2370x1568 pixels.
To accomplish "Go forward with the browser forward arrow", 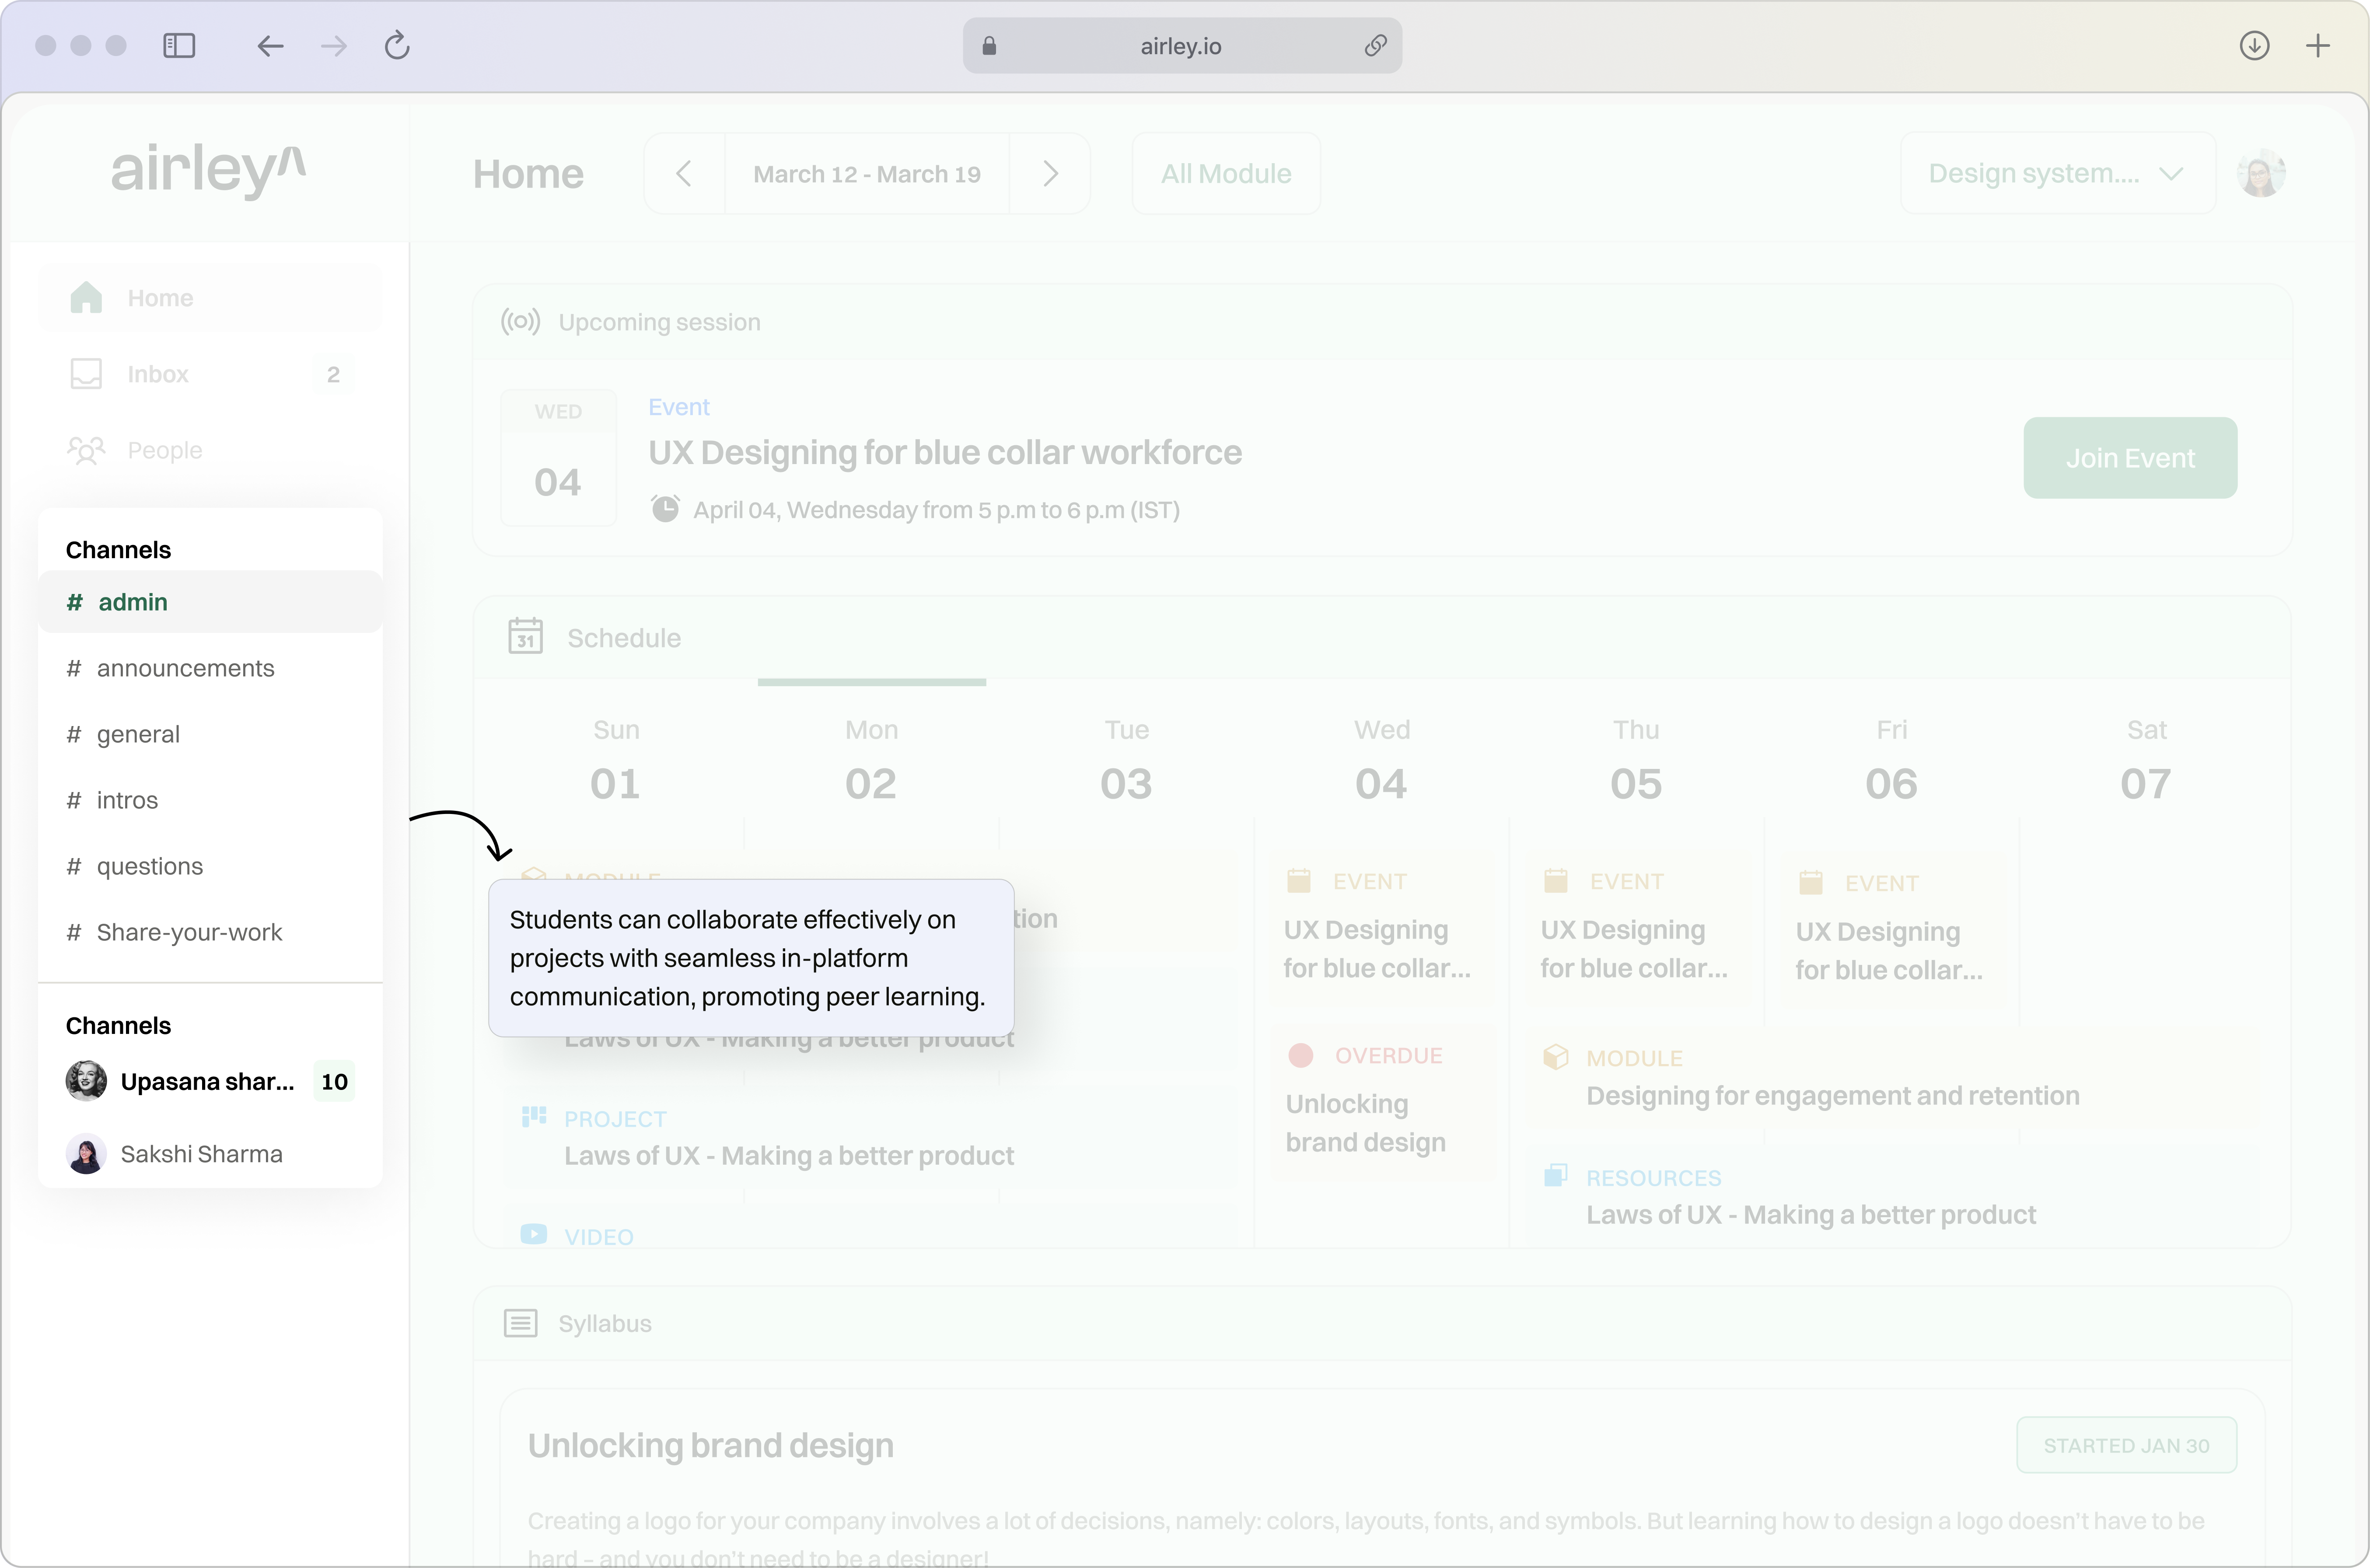I will 334,46.
